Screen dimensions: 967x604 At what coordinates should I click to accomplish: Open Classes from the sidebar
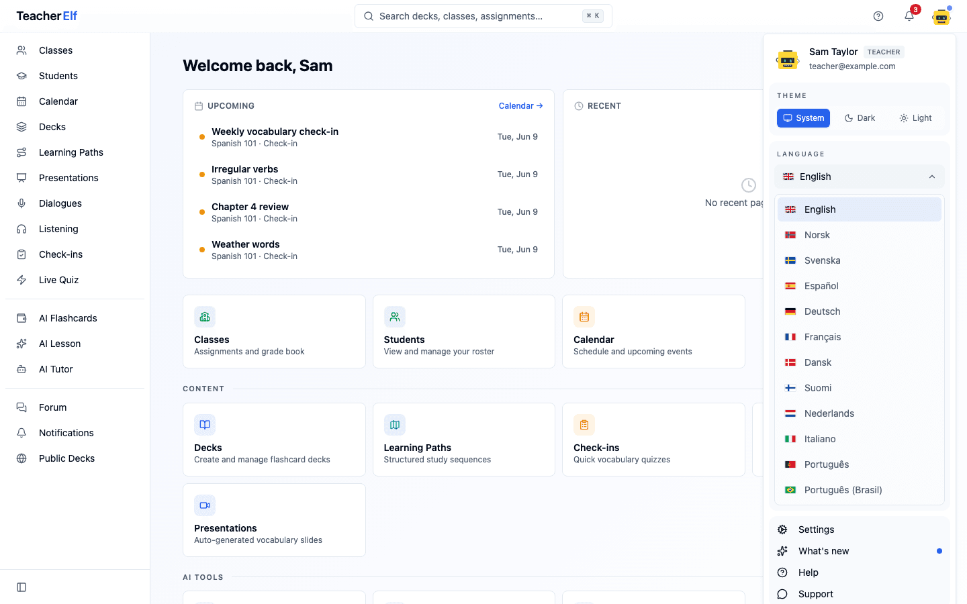75,50
